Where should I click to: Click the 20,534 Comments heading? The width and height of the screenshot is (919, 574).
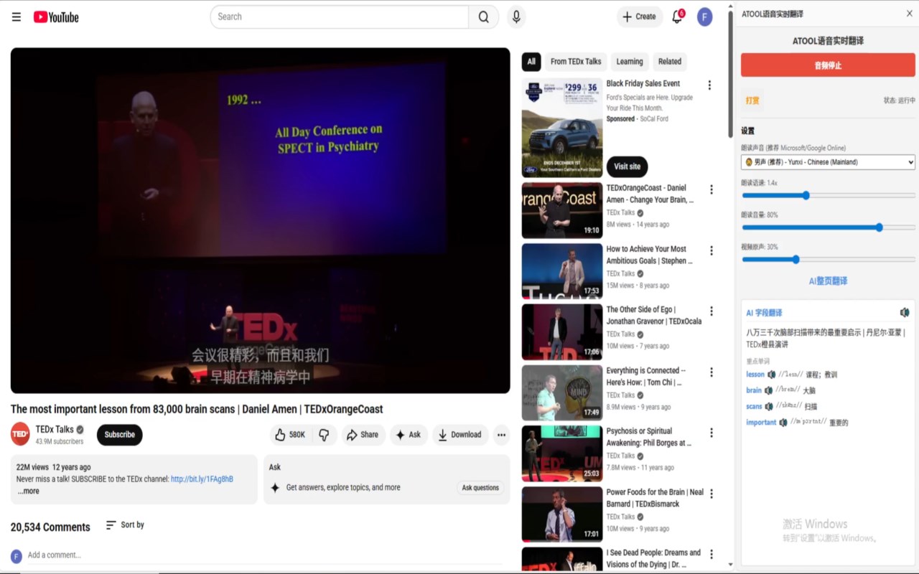pyautogui.click(x=50, y=527)
